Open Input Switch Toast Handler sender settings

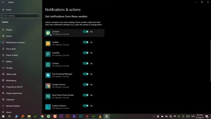pyautogui.click(x=74, y=96)
